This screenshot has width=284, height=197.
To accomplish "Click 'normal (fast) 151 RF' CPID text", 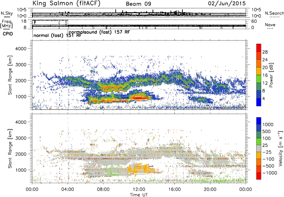I will (58, 36).
